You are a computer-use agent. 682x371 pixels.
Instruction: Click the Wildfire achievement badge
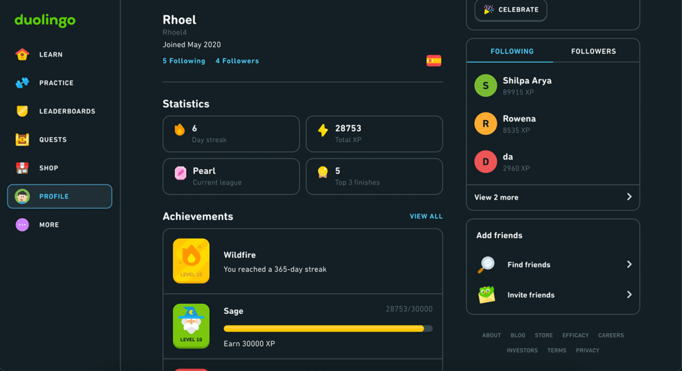click(x=191, y=261)
